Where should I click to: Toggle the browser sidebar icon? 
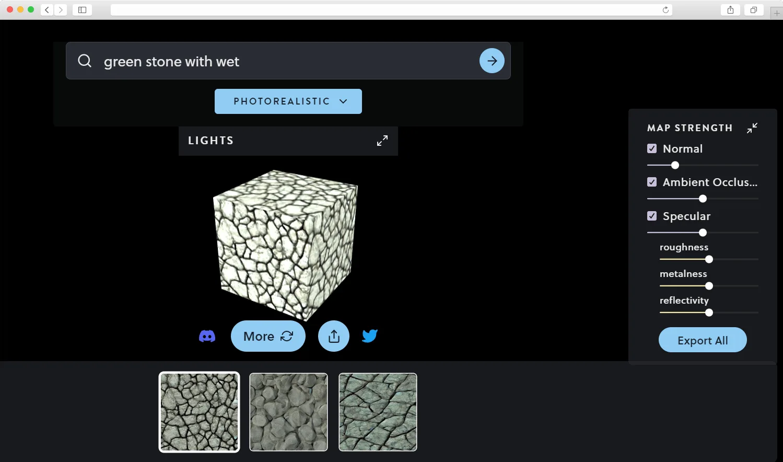[x=82, y=9]
